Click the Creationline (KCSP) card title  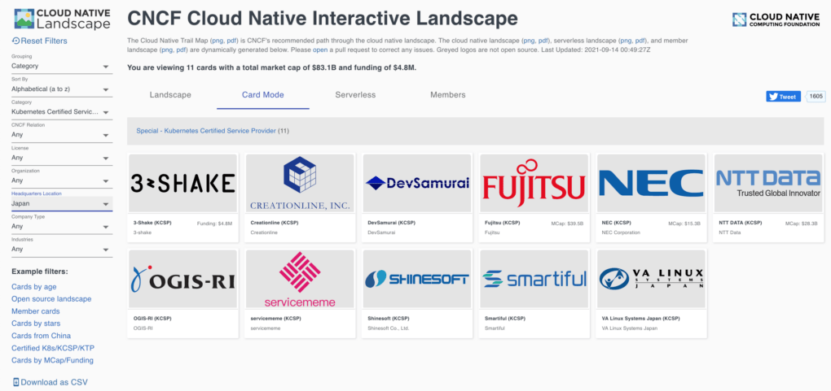pyautogui.click(x=274, y=223)
